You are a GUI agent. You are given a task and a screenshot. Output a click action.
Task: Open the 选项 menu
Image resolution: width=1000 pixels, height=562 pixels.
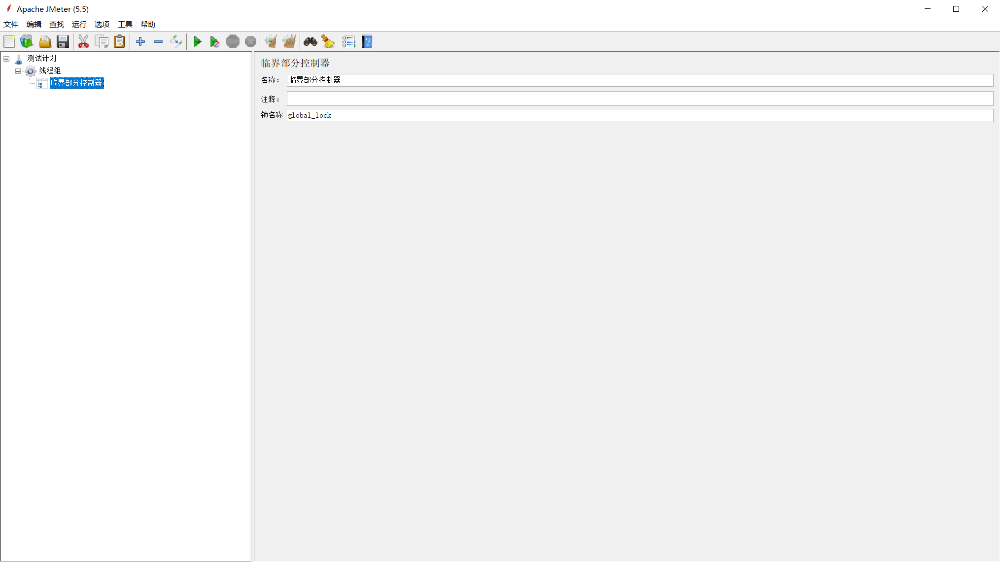[x=102, y=24]
